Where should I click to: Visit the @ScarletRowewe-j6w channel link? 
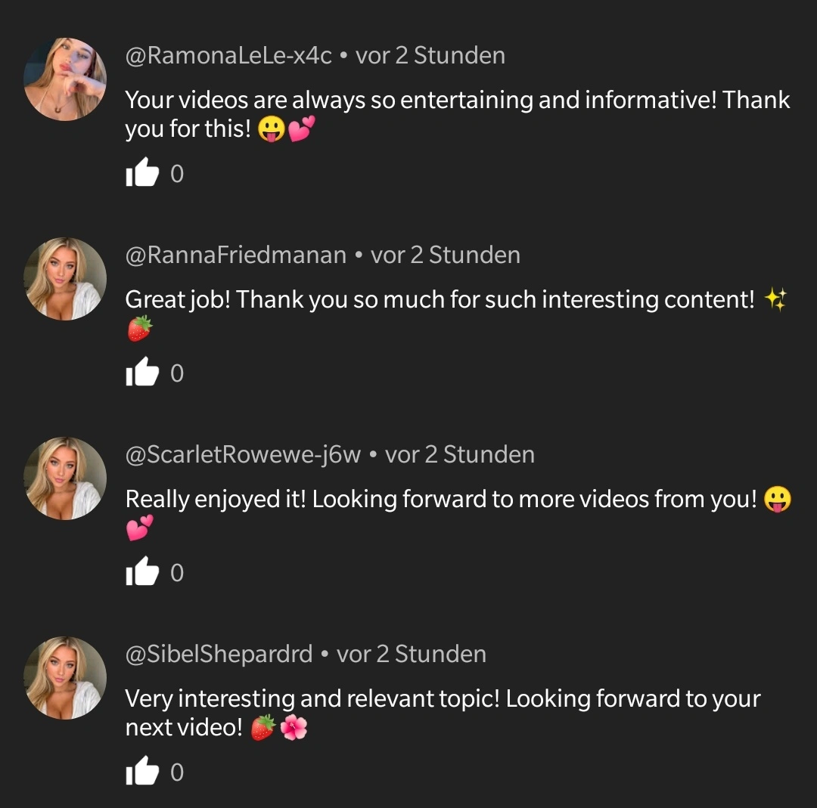point(243,454)
